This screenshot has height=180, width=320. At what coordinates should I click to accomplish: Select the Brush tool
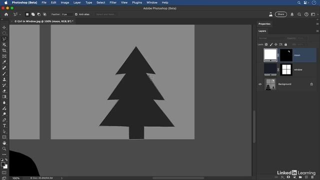coord(4,73)
